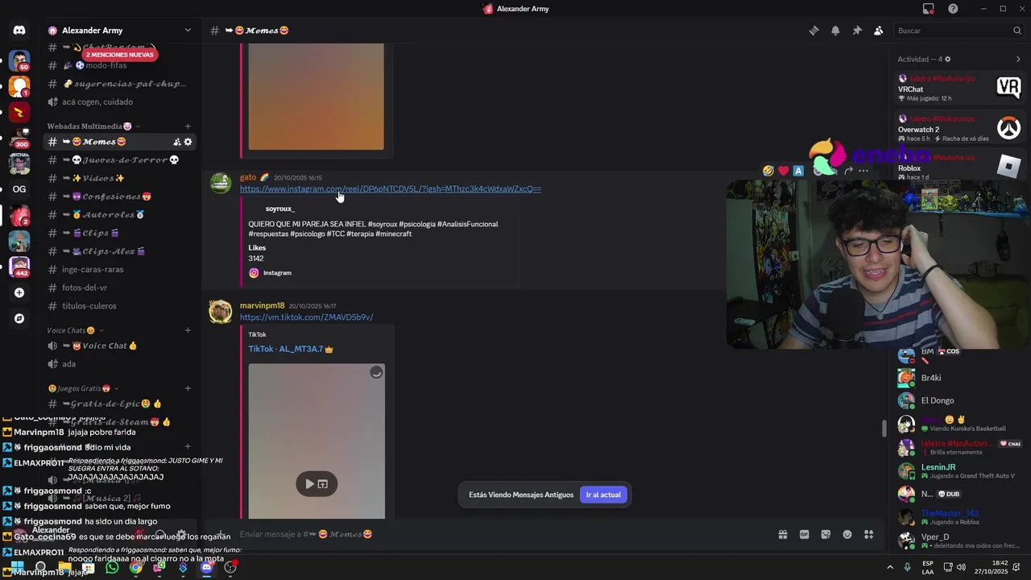Image resolution: width=1031 pixels, height=580 pixels.
Task: Forward gato's message arrow icon
Action: [x=848, y=171]
